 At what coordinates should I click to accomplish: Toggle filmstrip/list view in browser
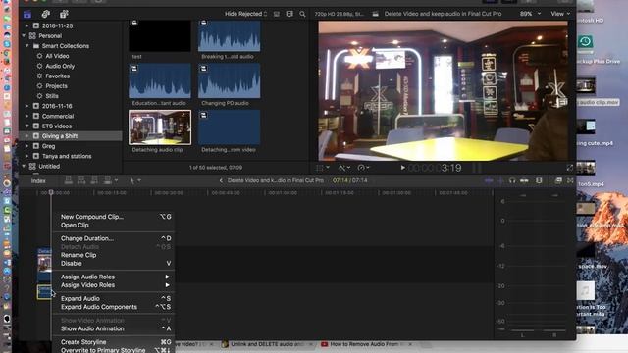277,14
